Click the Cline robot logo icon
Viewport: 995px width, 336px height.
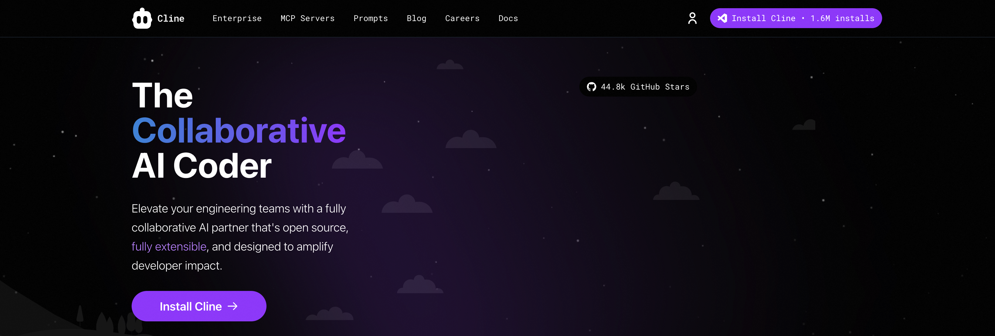pos(142,18)
